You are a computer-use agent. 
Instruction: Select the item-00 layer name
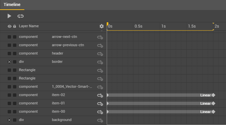click(x=58, y=111)
